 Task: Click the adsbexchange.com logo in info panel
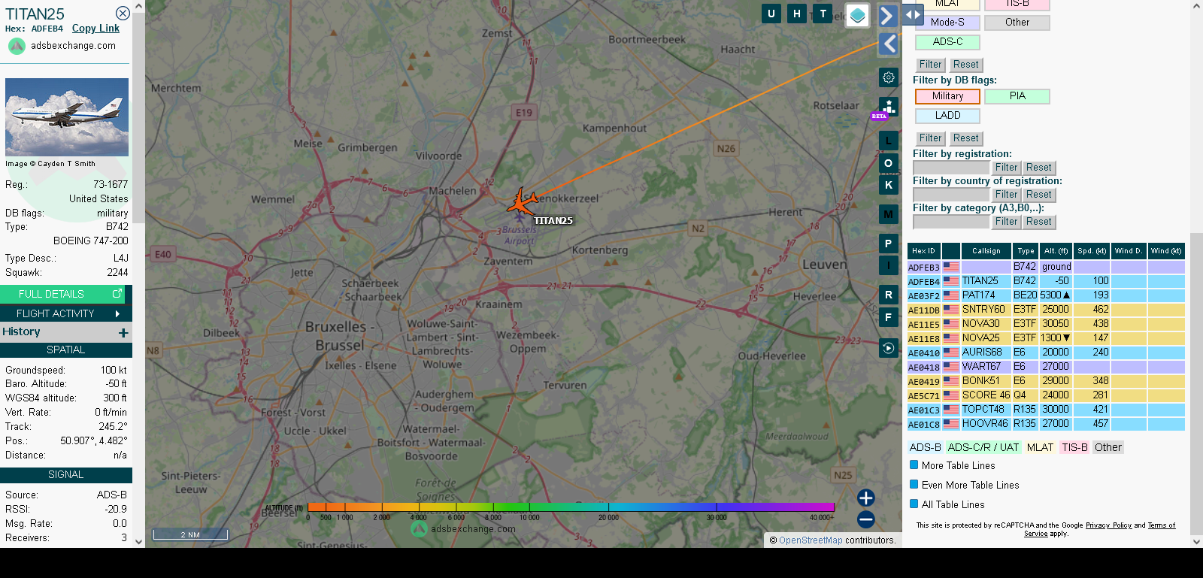(x=17, y=46)
